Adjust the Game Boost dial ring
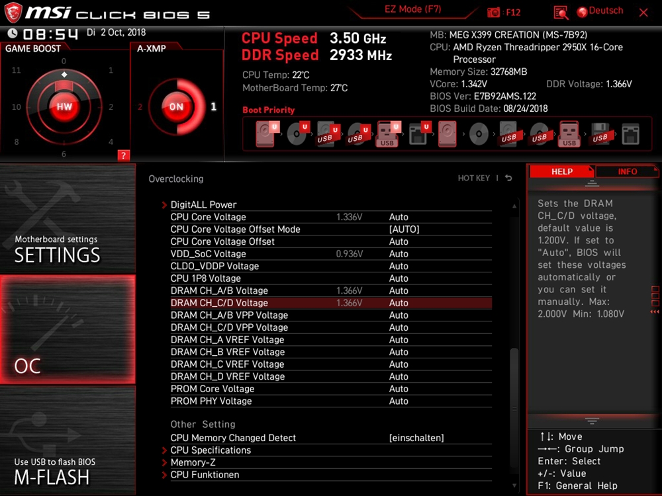The image size is (662, 496). [64, 106]
